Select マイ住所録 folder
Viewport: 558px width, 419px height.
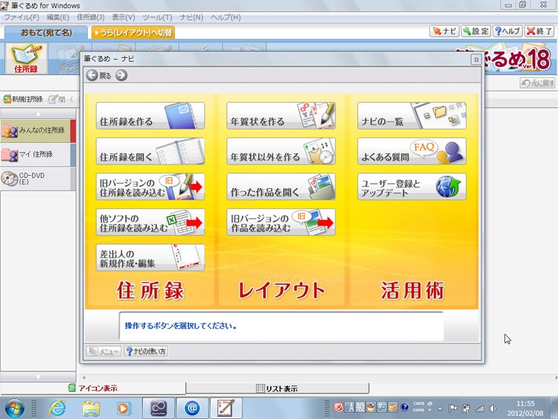click(38, 155)
